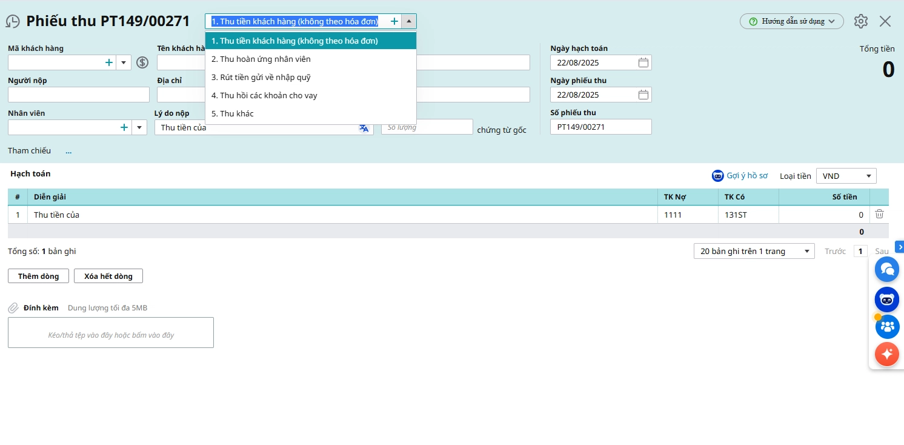Click the Xóa hết dòng button
This screenshot has width=904, height=445.
pyautogui.click(x=108, y=276)
